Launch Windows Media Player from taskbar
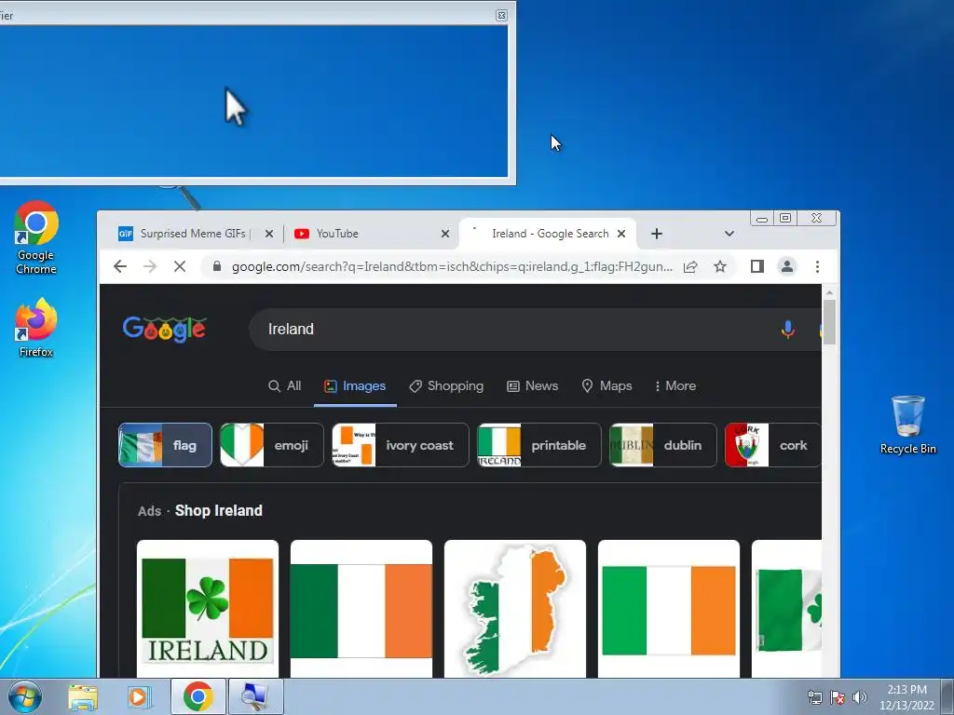The height and width of the screenshot is (715, 954). click(x=139, y=696)
